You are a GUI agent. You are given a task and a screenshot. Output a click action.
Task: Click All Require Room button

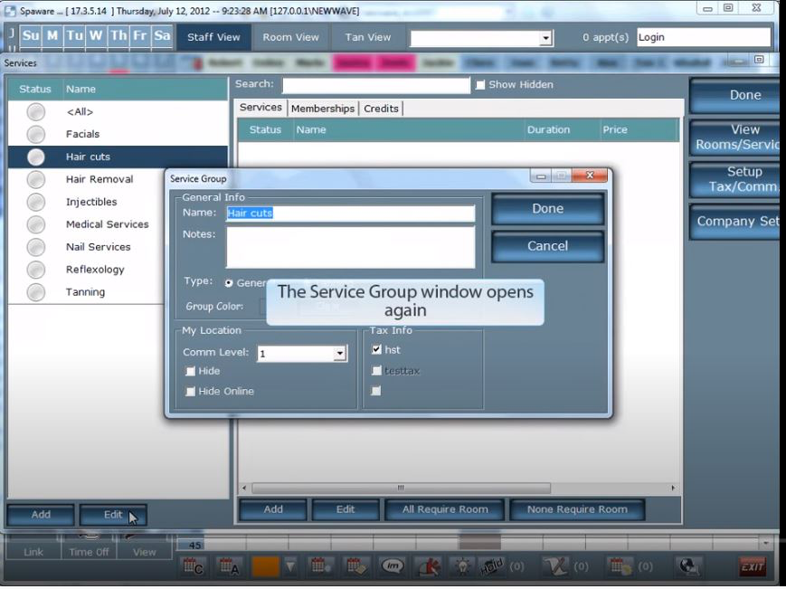[445, 509]
